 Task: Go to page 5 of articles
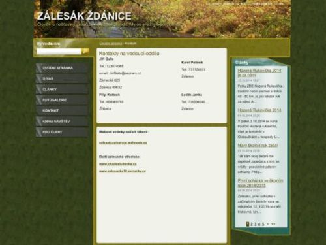263,224
